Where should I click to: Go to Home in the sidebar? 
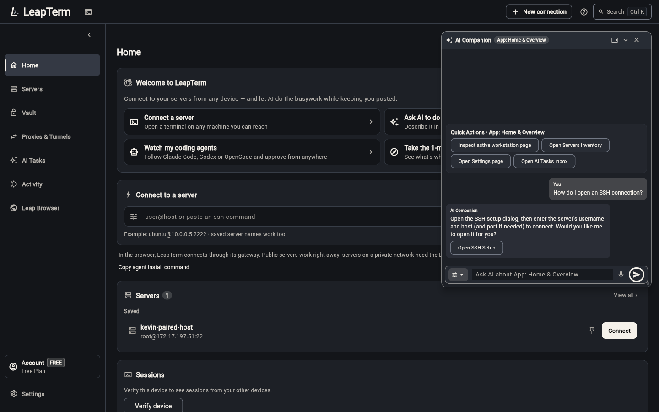pos(52,65)
